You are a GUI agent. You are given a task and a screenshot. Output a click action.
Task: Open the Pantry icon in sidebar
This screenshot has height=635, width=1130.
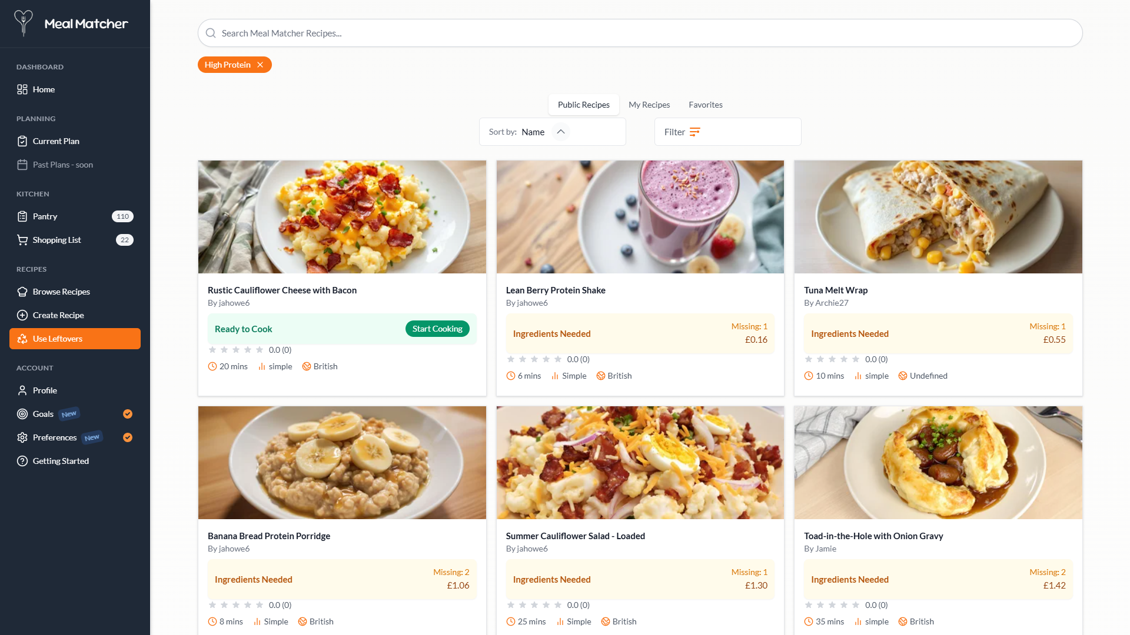(x=22, y=216)
